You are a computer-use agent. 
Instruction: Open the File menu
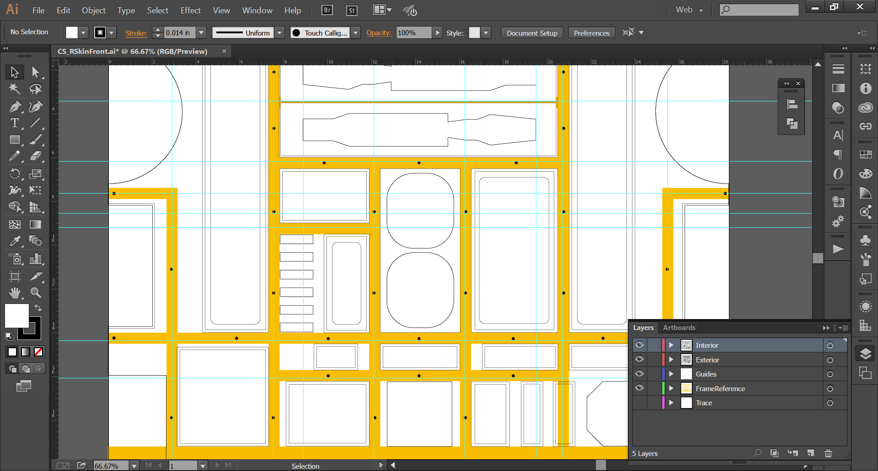[38, 10]
